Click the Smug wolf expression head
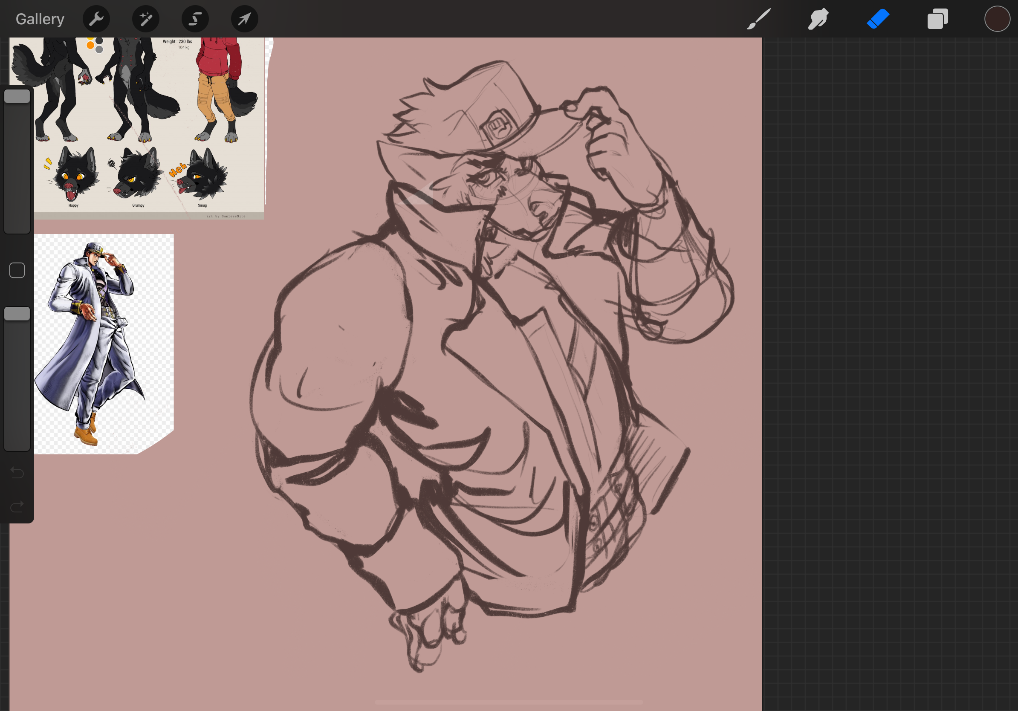Screen dimensions: 1018x711 (x=203, y=176)
